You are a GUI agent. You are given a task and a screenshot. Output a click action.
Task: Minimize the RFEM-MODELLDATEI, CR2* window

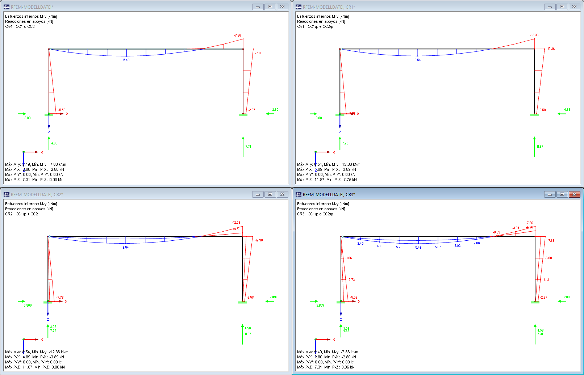coord(258,194)
